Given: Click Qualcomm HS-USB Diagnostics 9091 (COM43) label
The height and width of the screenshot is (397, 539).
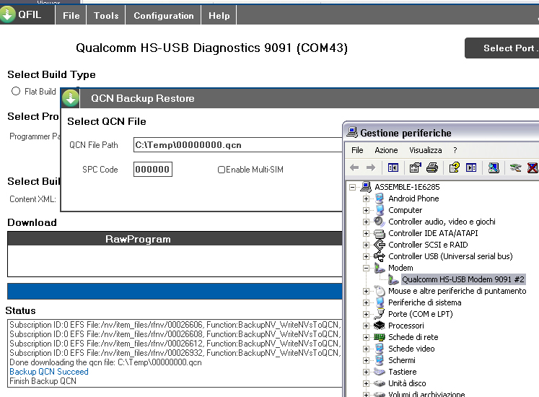Looking at the screenshot, I should 211,48.
